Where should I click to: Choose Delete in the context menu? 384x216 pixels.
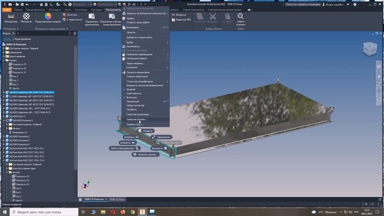point(145,32)
